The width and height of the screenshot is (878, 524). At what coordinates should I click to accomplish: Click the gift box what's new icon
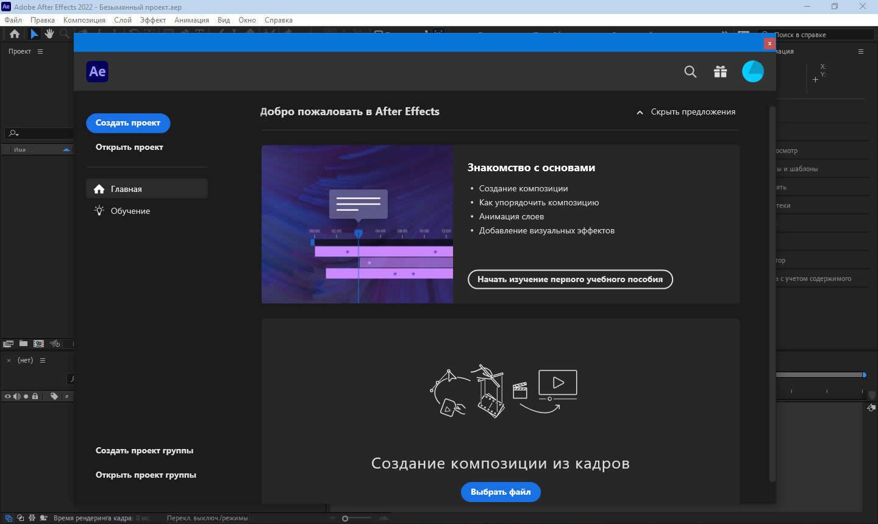[x=720, y=72]
